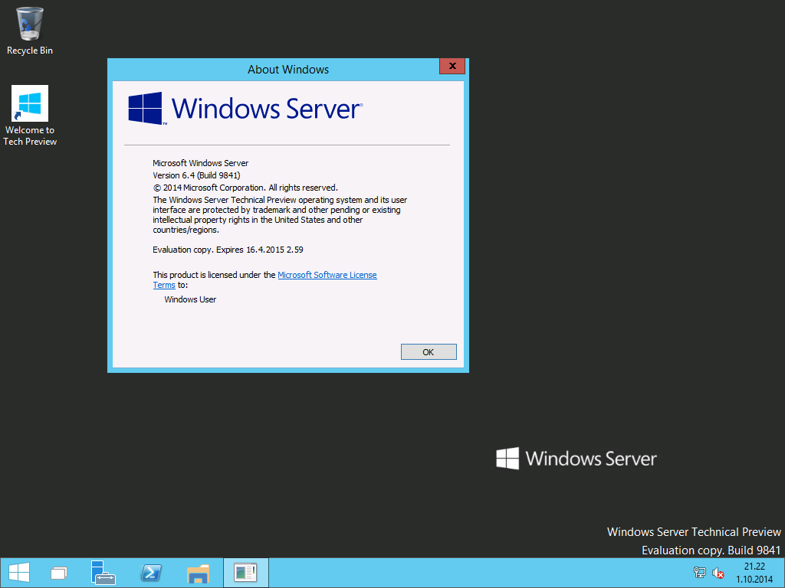Open File Explorer from the taskbar
This screenshot has height=588, width=785.
click(x=199, y=572)
